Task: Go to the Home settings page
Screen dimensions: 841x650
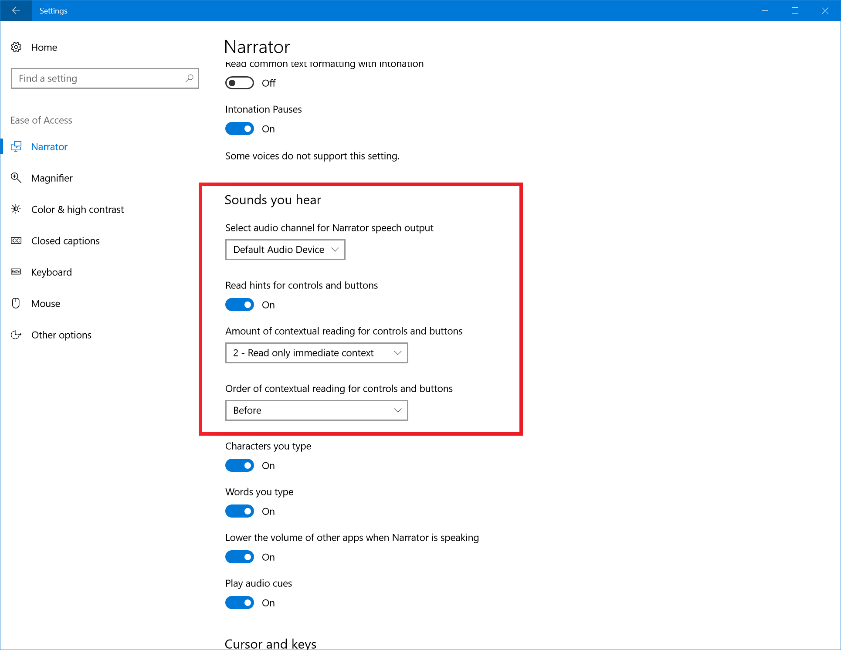Action: pos(44,47)
